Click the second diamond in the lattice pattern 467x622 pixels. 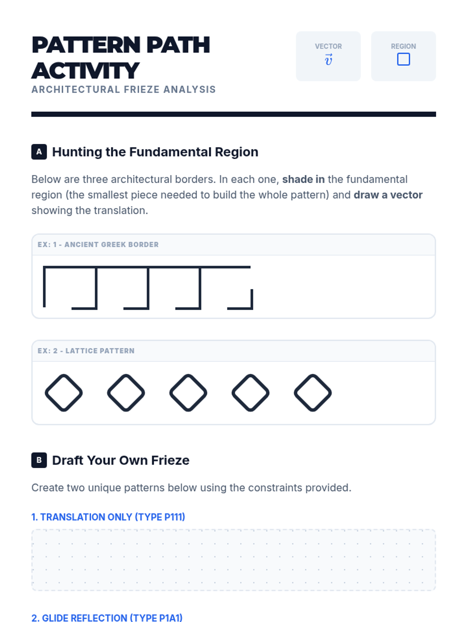(126, 393)
